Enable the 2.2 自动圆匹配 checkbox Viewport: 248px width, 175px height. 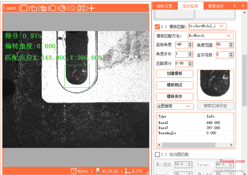coord(157,154)
